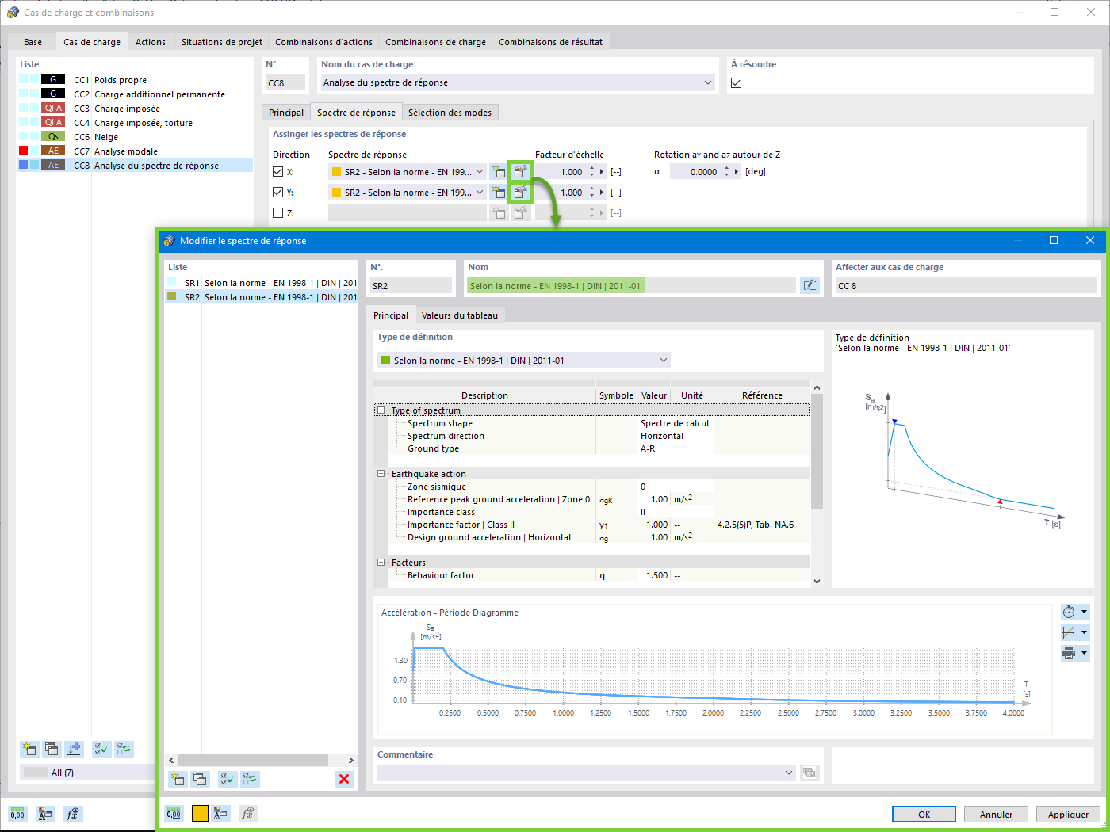The height and width of the screenshot is (832, 1110).
Task: Create new response spectrum in Y row
Action: point(499,192)
